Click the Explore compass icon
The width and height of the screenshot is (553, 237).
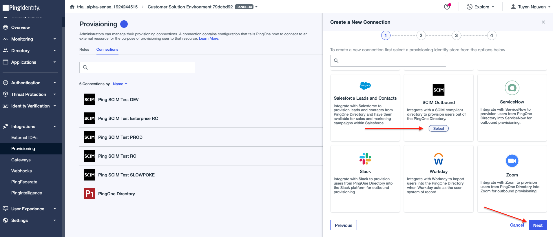[470, 7]
